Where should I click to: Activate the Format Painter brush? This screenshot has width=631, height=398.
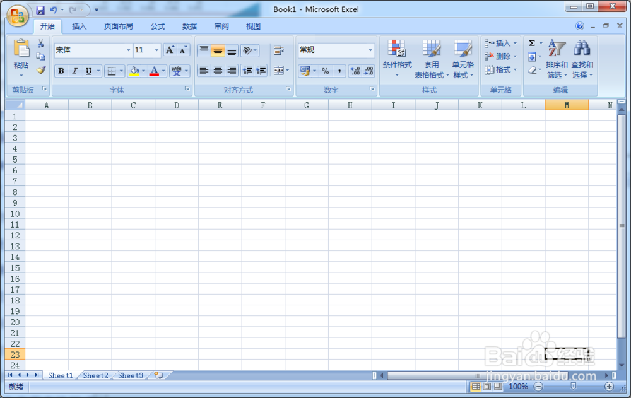click(x=40, y=70)
